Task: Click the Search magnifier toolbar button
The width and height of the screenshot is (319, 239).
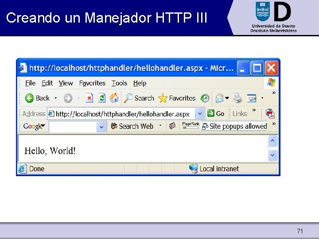Action: (x=139, y=98)
